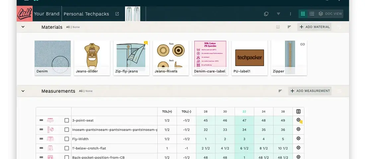Open external link next to Personal Techpacks
Viewport: 365px width, 159px height.
pos(117,14)
